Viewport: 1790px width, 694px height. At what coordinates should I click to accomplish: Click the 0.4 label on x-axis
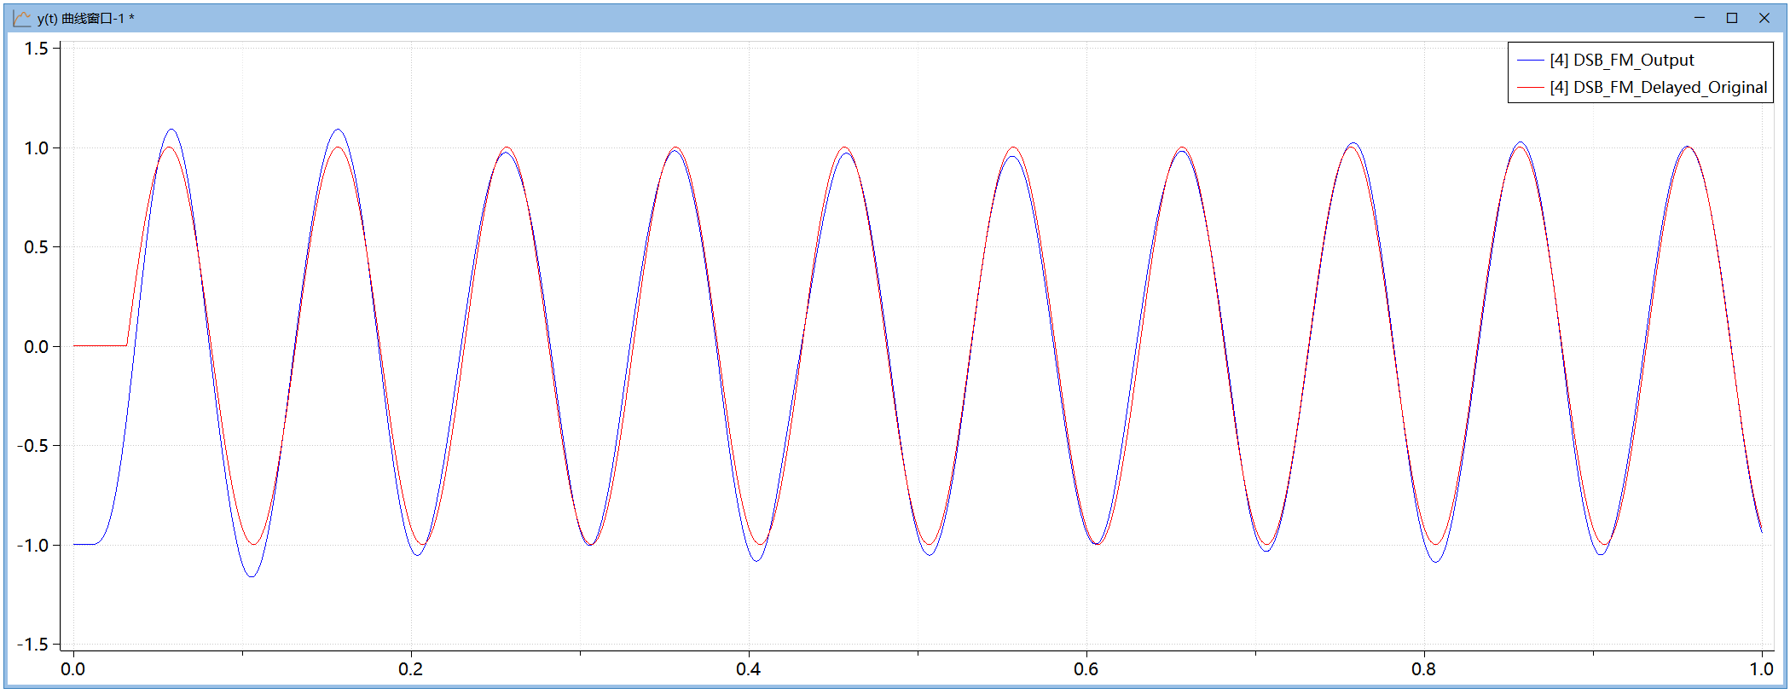tap(748, 669)
